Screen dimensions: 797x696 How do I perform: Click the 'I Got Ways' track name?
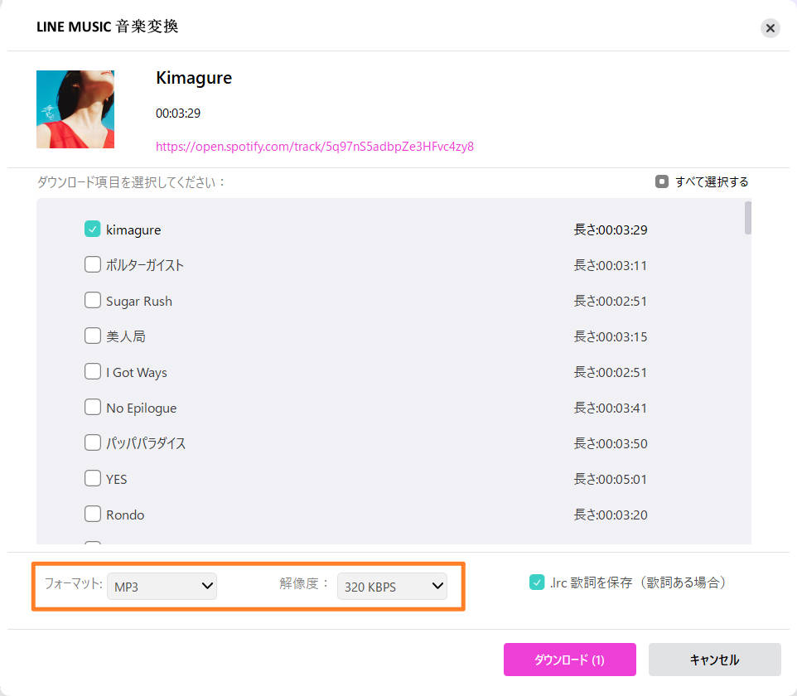[136, 373]
